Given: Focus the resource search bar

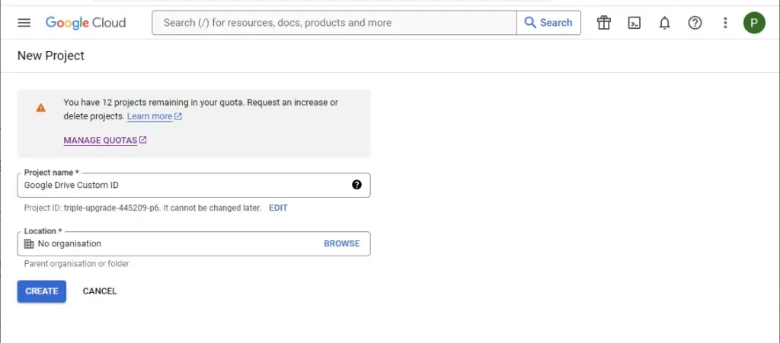Looking at the screenshot, I should [334, 23].
